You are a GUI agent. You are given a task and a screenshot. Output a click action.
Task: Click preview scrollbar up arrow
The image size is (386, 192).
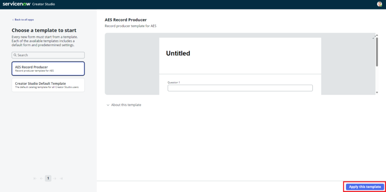377,35
